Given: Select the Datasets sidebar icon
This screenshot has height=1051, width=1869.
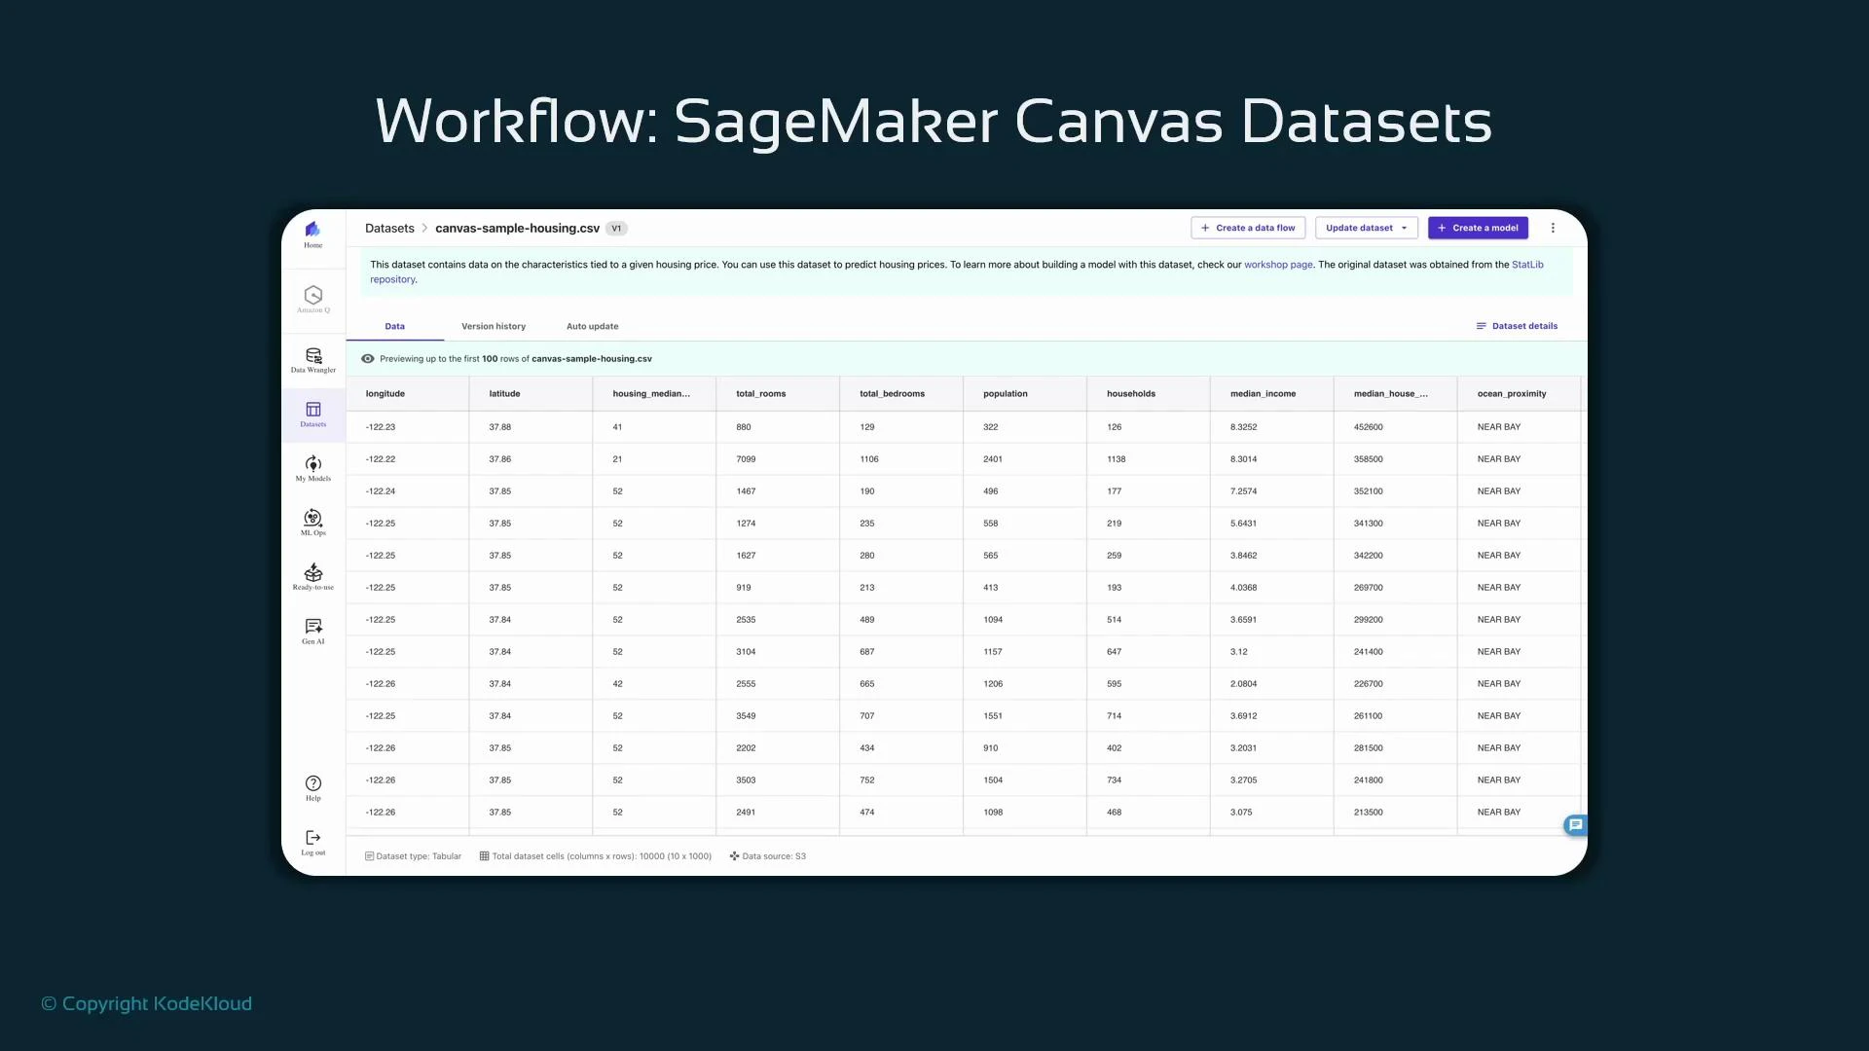Looking at the screenshot, I should 312,413.
